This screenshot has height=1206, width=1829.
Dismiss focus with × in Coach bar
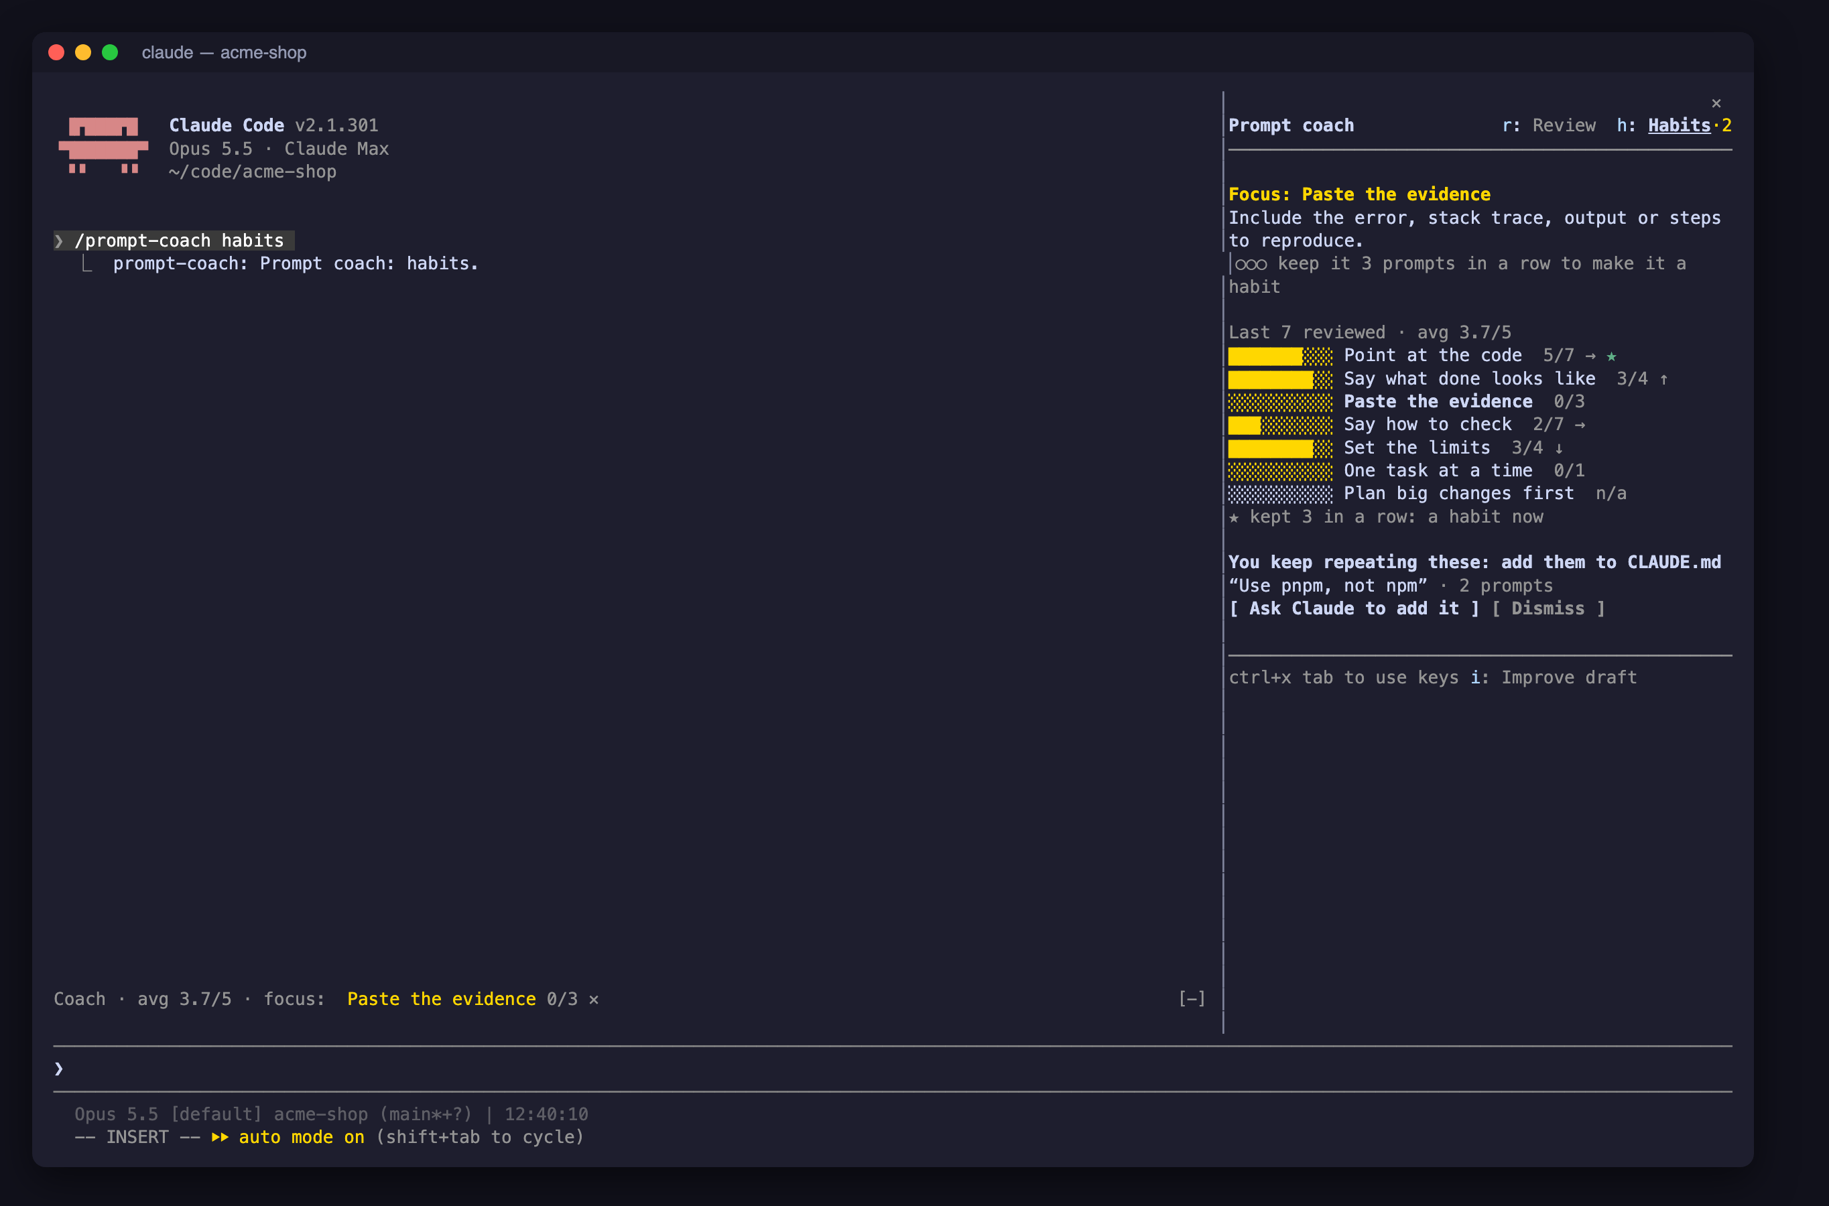coord(594,999)
